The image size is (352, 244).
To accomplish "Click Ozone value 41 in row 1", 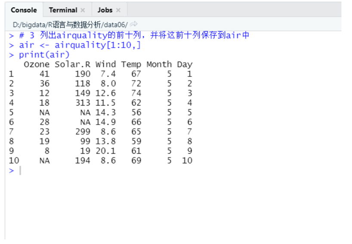I will coord(44,74).
